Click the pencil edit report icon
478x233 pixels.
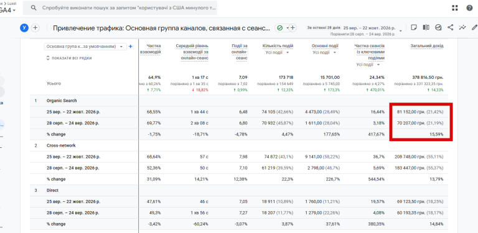[474, 27]
